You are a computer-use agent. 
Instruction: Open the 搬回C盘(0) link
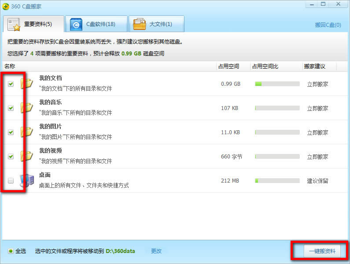point(328,25)
